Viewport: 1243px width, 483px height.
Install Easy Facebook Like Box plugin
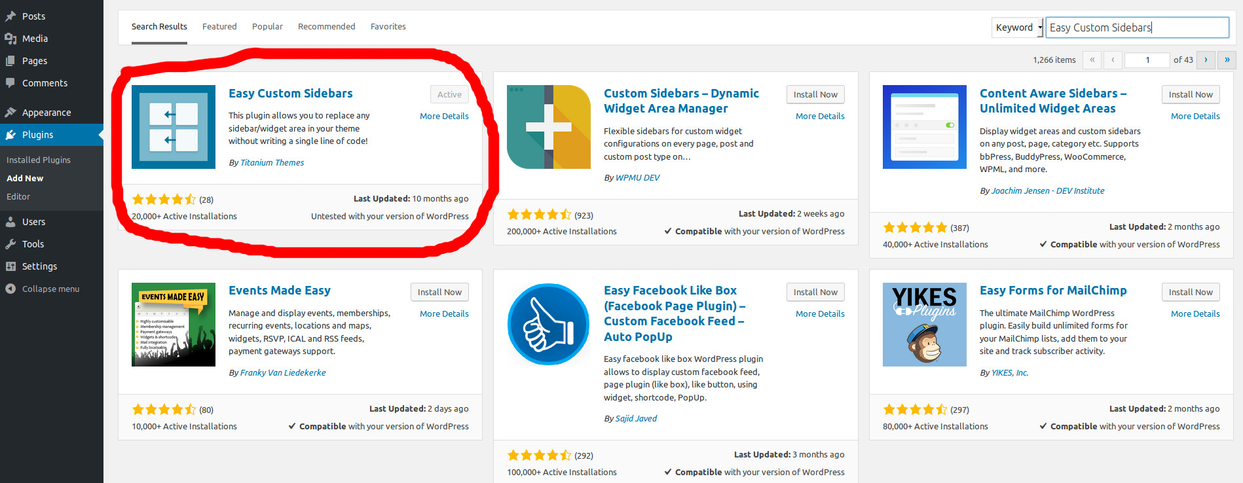tap(815, 292)
